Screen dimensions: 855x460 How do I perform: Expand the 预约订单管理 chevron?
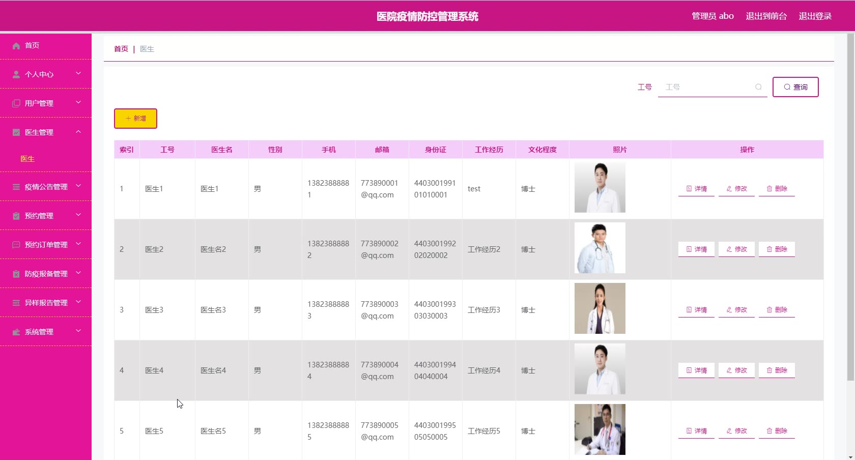78,244
